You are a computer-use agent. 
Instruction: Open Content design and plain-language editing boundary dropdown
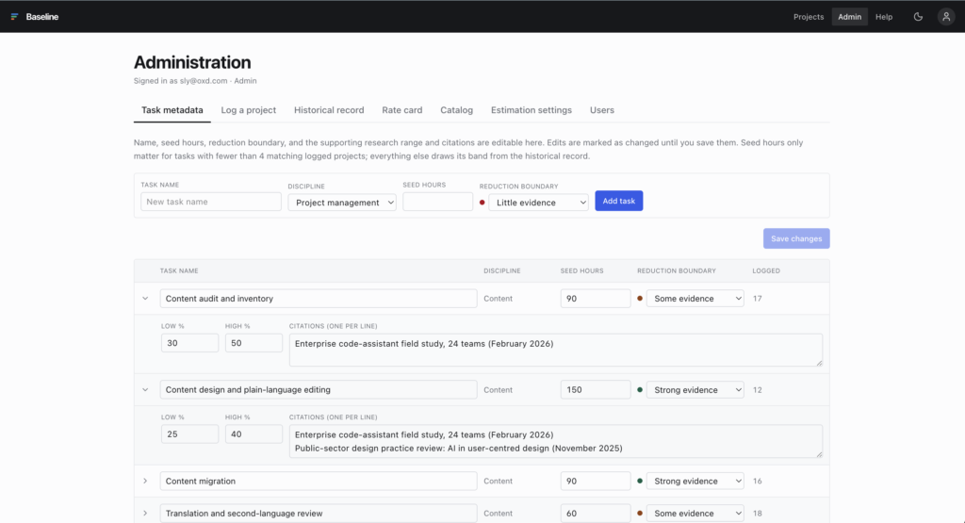click(x=695, y=389)
